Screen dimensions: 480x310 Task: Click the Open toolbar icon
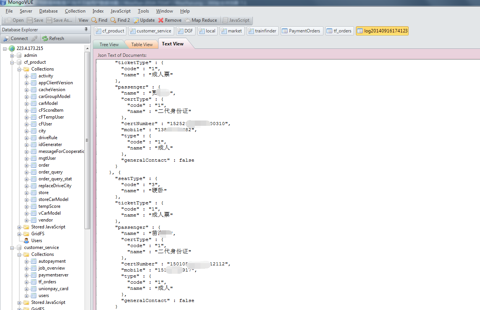click(x=8, y=20)
